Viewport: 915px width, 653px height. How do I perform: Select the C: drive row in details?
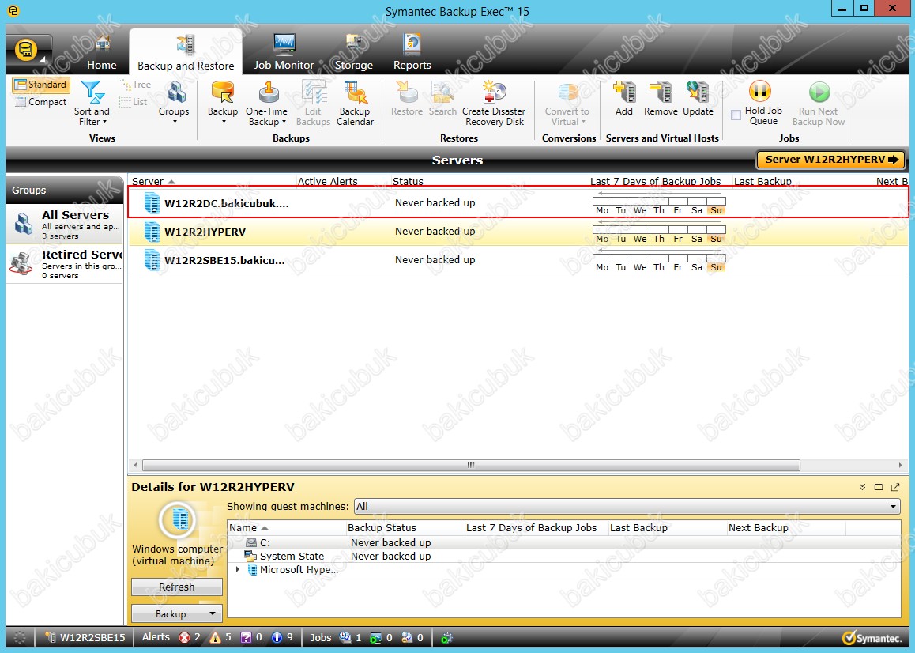[563, 542]
